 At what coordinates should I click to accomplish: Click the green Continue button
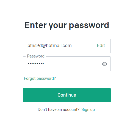point(67,95)
